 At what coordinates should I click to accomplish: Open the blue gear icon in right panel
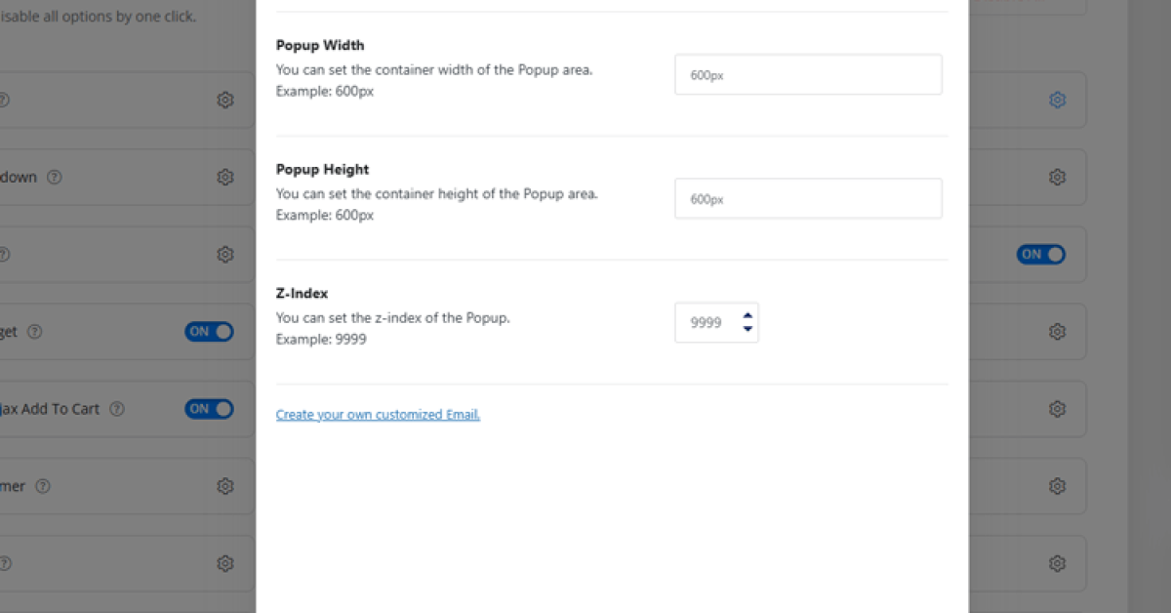tap(1058, 100)
